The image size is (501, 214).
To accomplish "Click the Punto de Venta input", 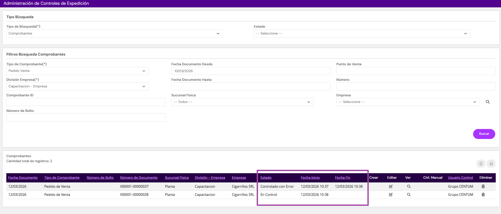I will (x=416, y=71).
